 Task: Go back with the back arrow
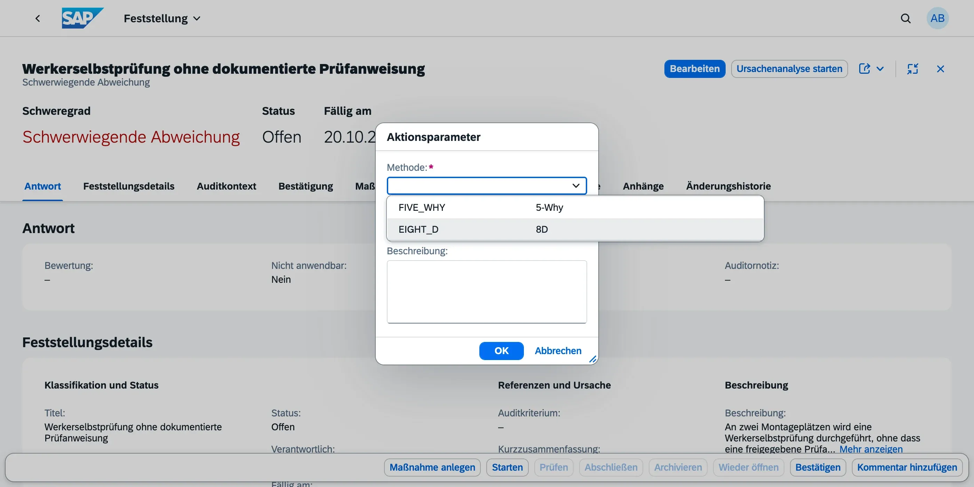[38, 18]
